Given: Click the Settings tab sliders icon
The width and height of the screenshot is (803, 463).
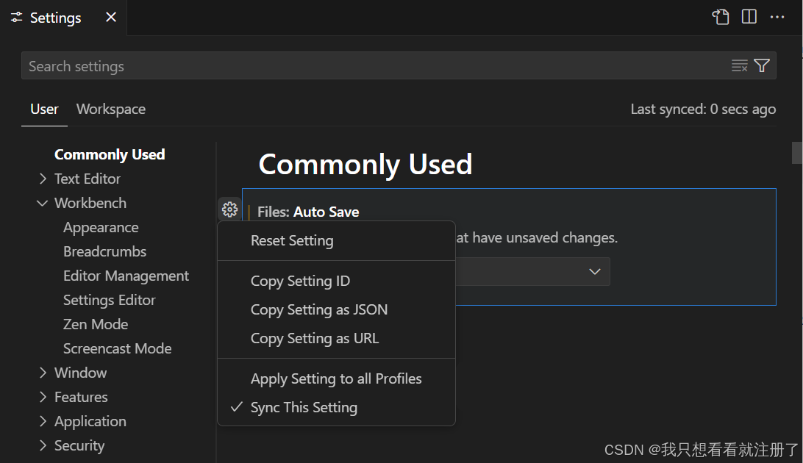Looking at the screenshot, I should click(x=17, y=18).
